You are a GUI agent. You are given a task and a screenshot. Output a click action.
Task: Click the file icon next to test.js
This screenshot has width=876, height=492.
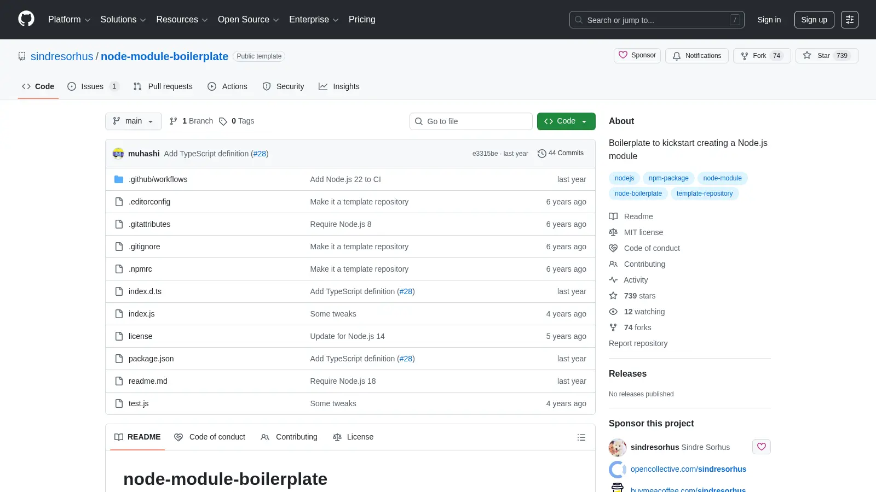click(x=119, y=403)
